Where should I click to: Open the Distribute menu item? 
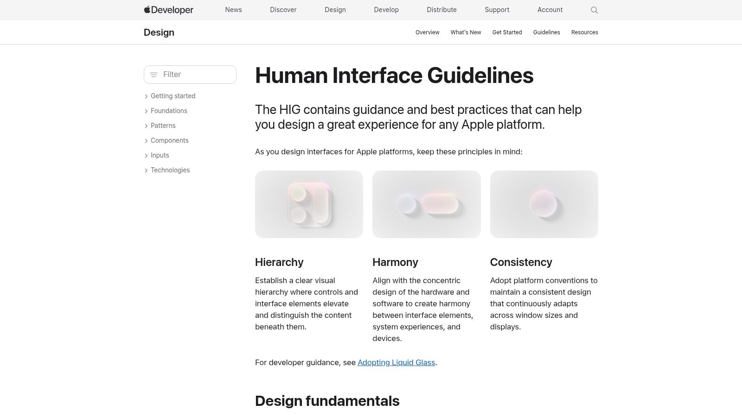tap(441, 10)
